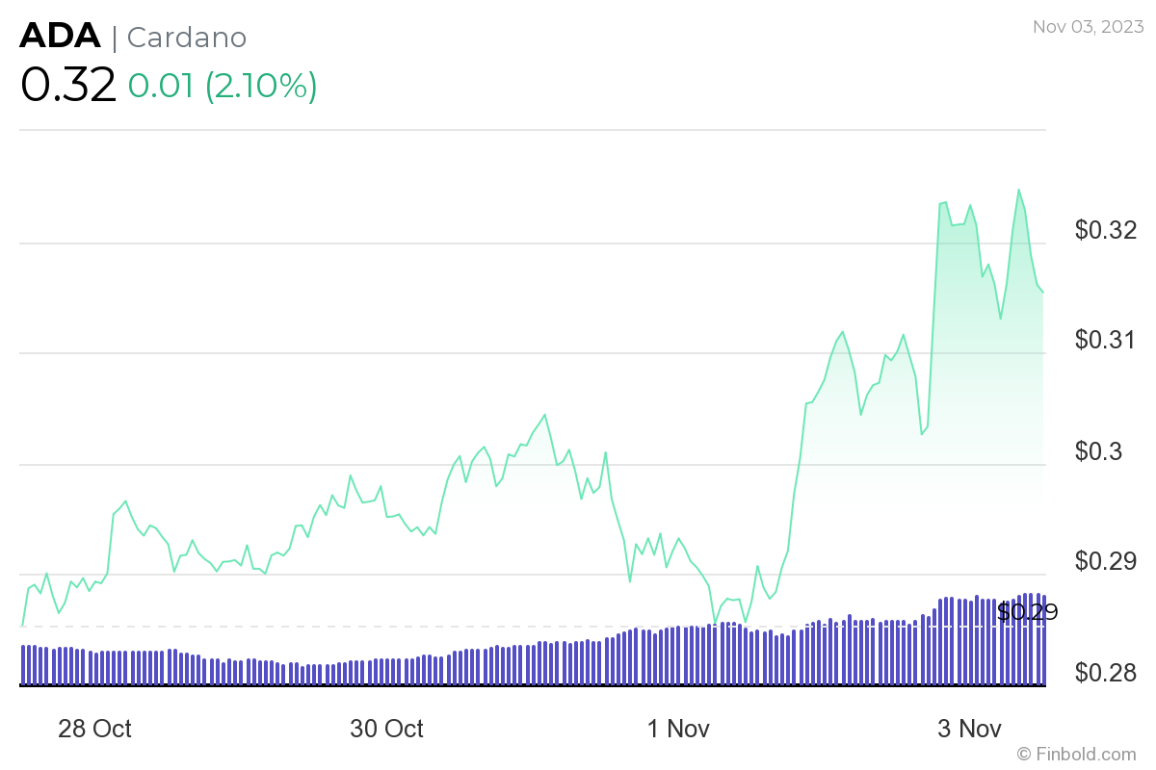Click the green 0.01 (2.10%) change value
1156x770 pixels.
223,86
